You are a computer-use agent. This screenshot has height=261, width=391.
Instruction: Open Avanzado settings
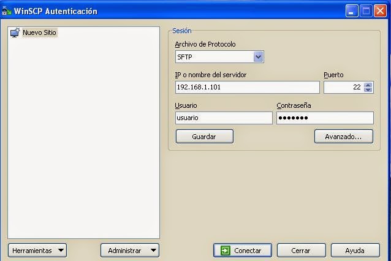[x=344, y=137]
